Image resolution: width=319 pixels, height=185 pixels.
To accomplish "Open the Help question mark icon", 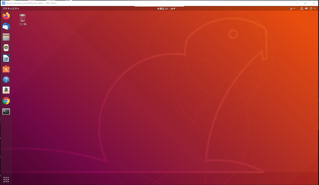I will pos(6,80).
